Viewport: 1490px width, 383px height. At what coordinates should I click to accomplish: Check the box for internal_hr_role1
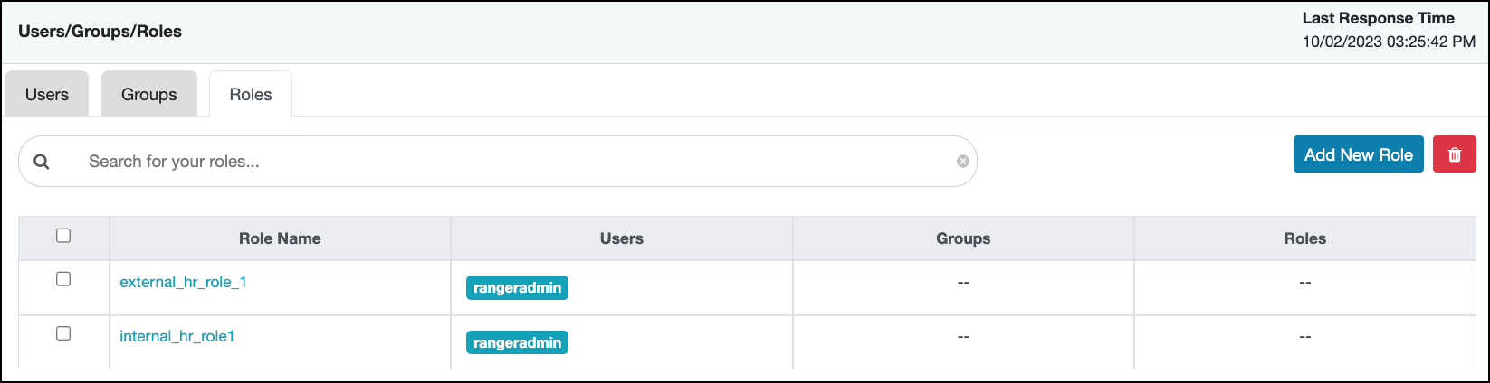coord(63,333)
